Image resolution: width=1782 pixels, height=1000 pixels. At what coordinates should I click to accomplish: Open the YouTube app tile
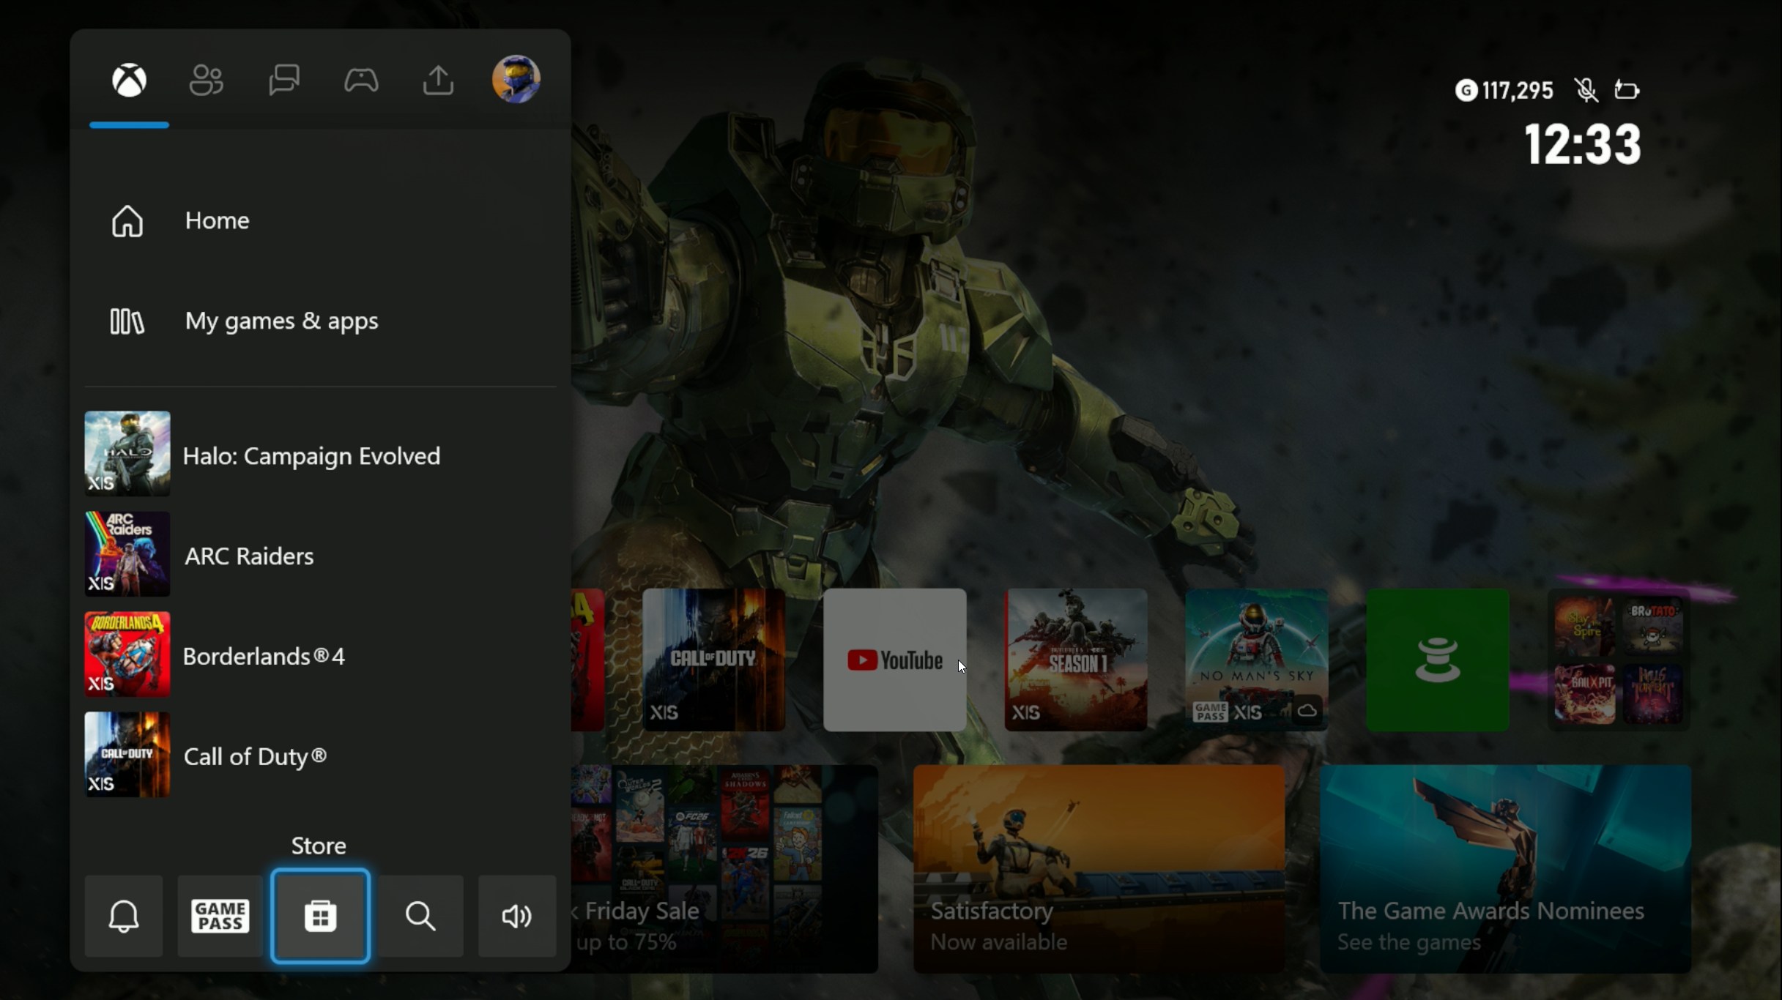894,660
